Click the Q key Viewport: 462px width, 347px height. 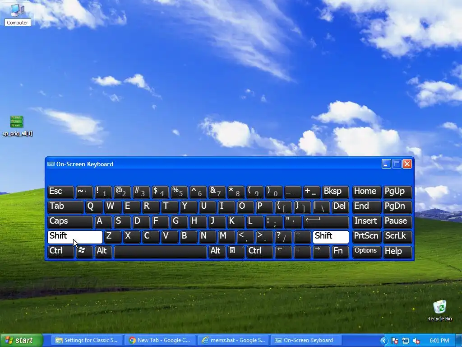coord(94,207)
